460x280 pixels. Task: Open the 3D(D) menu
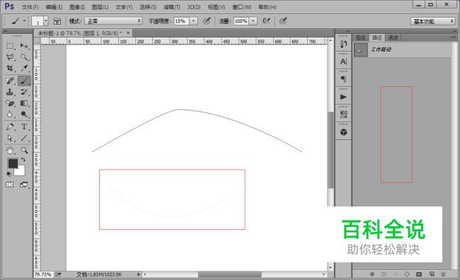[194, 7]
